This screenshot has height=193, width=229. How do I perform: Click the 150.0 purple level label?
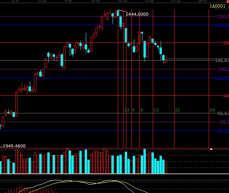(x=223, y=69)
